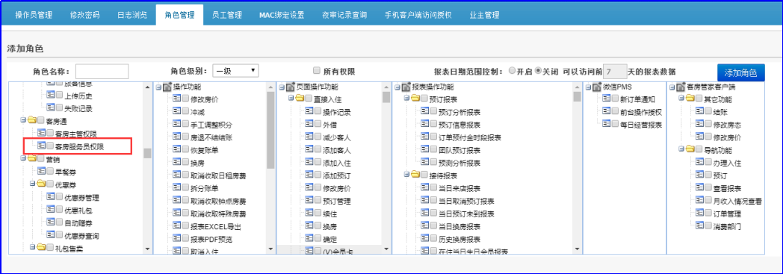783x274 pixels.
Task: Click the 操作功能 root node icon
Action: click(167, 87)
